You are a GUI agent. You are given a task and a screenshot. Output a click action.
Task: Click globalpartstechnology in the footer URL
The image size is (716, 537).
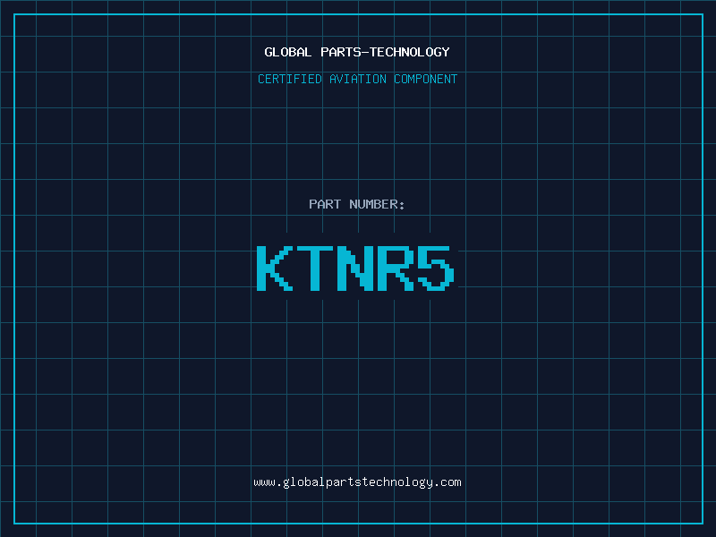pos(357,482)
